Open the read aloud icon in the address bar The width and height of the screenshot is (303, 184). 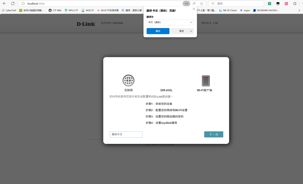(x=194, y=4)
